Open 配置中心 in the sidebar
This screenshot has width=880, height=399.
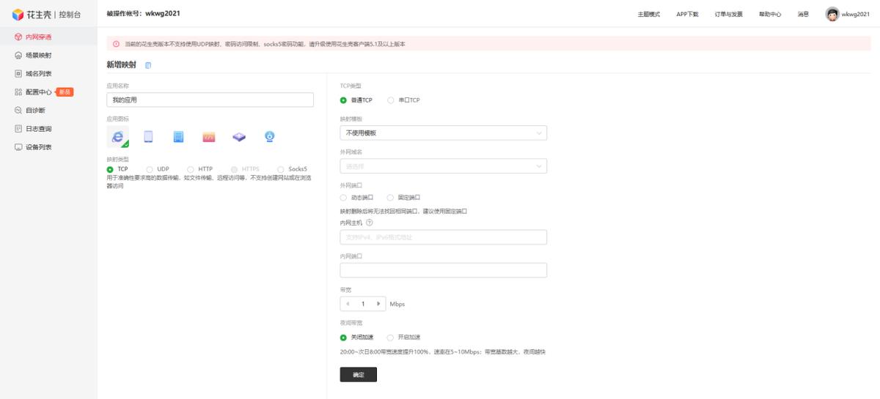tap(39, 92)
